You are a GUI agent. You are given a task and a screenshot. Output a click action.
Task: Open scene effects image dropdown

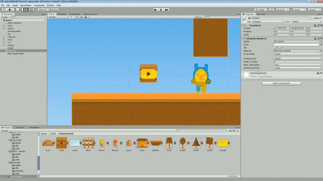[86, 17]
